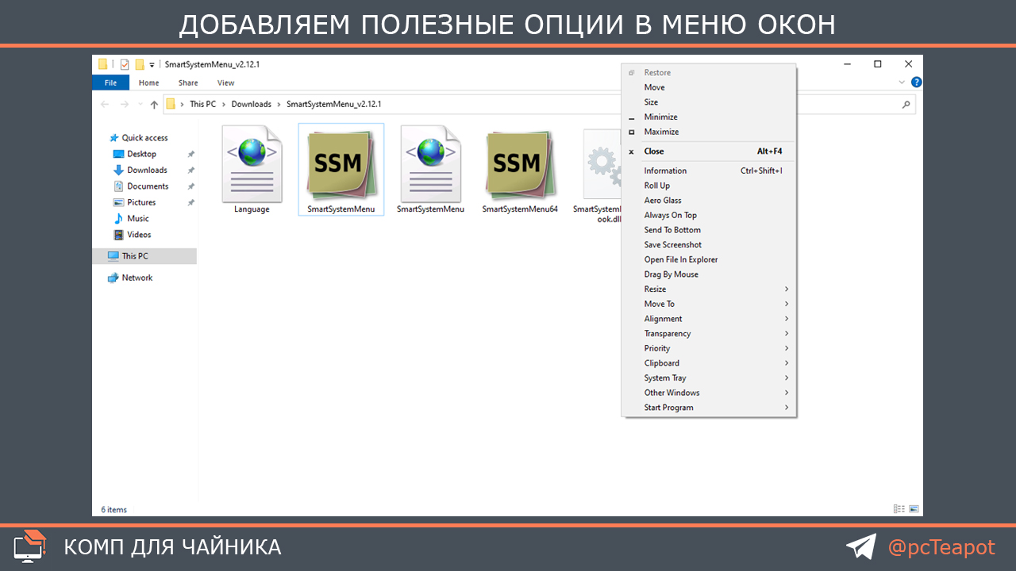
Task: Enable Aero Glass from the window menu
Action: point(709,201)
